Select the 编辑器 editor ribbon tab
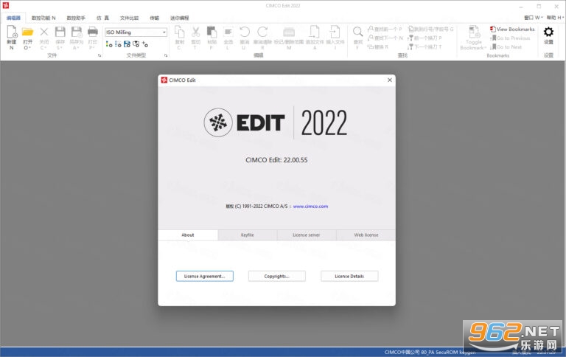This screenshot has width=566, height=357. tap(13, 18)
